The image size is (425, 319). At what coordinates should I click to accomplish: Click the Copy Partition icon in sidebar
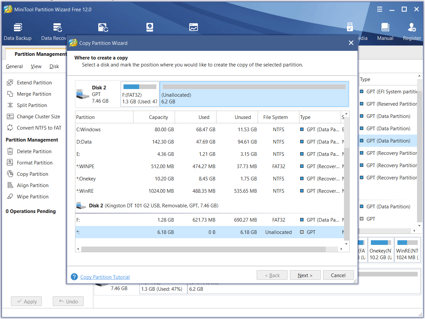pyautogui.click(x=10, y=174)
